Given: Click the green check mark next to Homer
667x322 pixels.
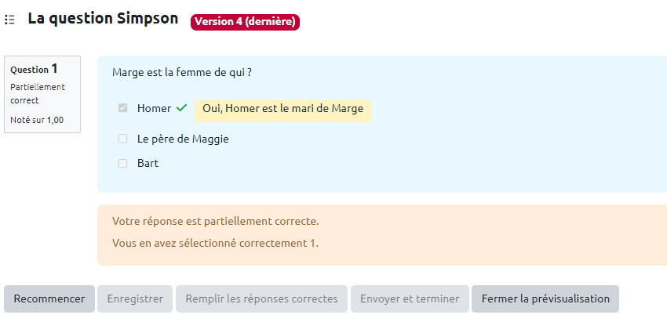Looking at the screenshot, I should tap(181, 108).
